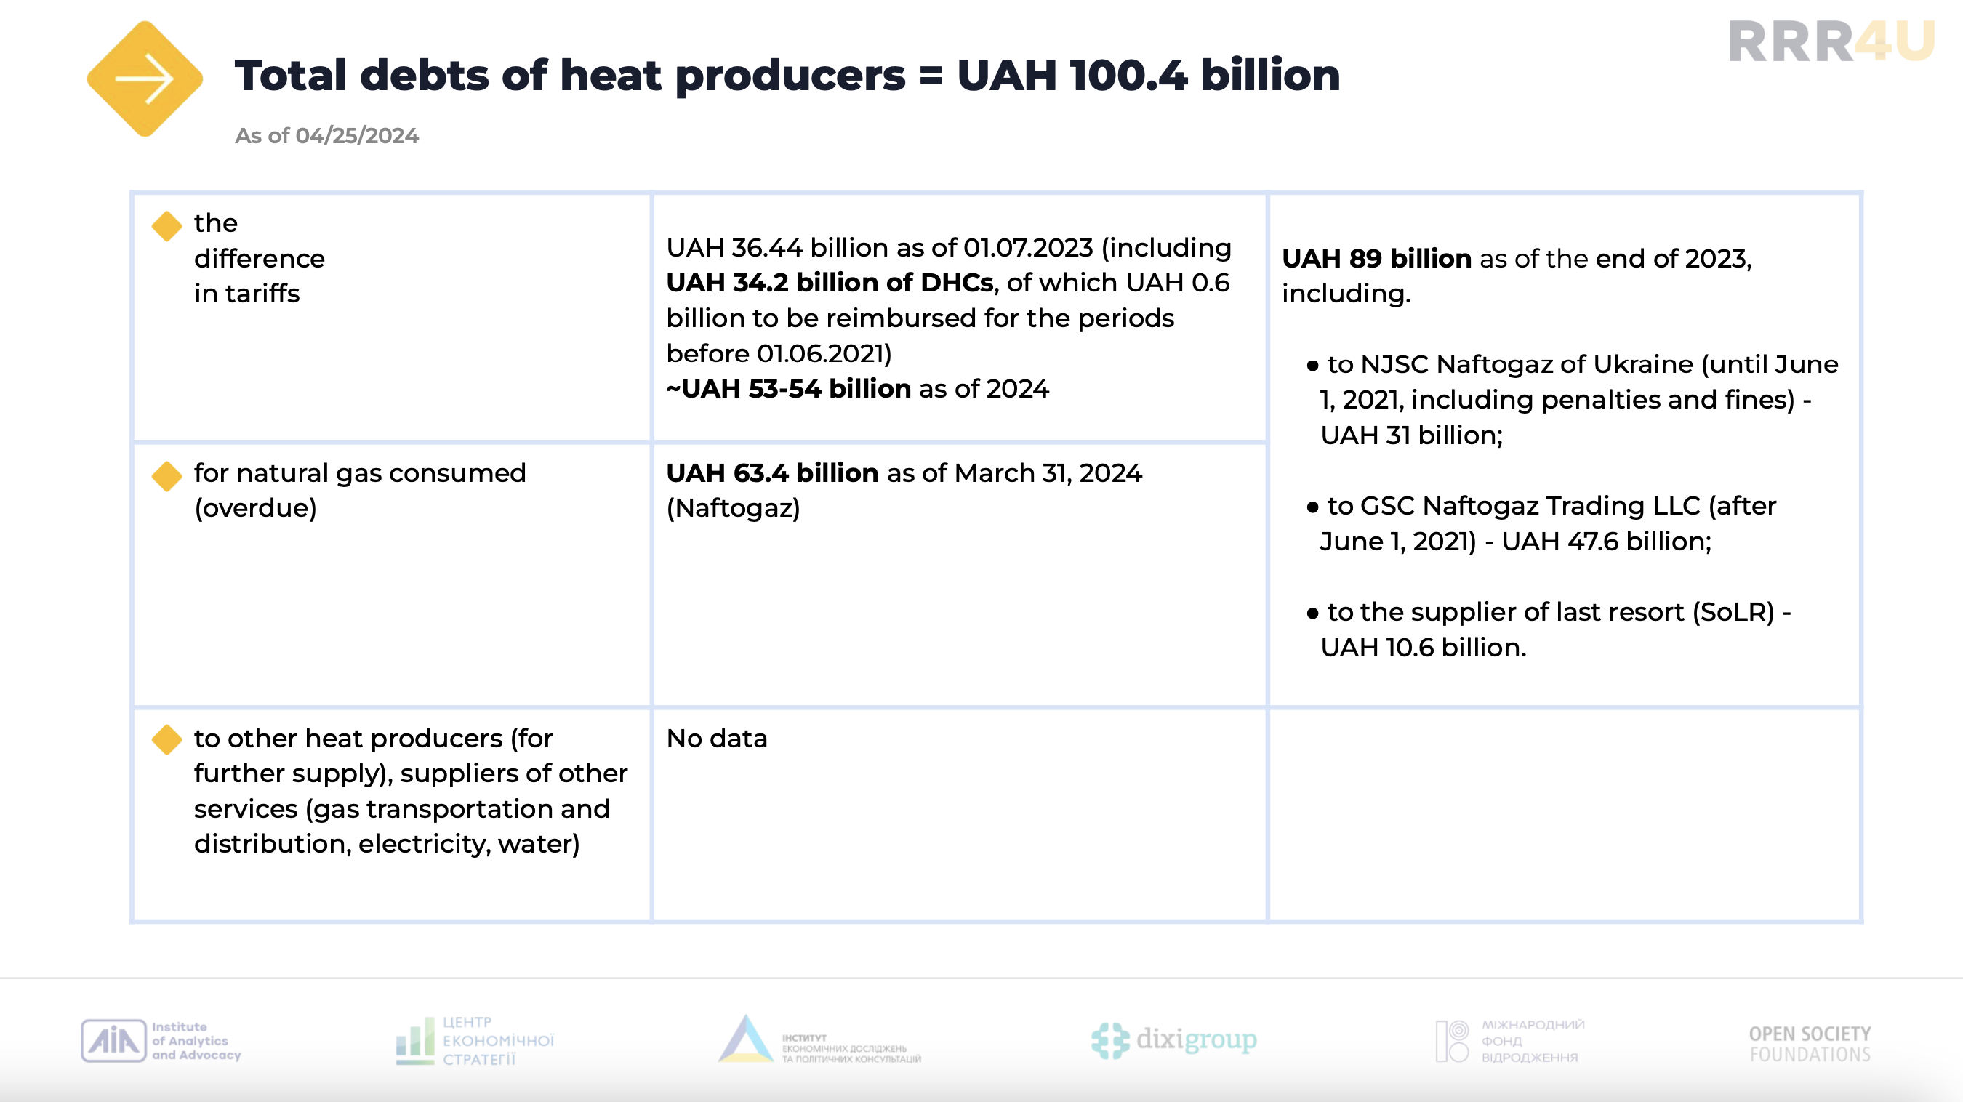The width and height of the screenshot is (1963, 1102).
Task: Click the 'No data' table cell
Action: click(x=716, y=738)
